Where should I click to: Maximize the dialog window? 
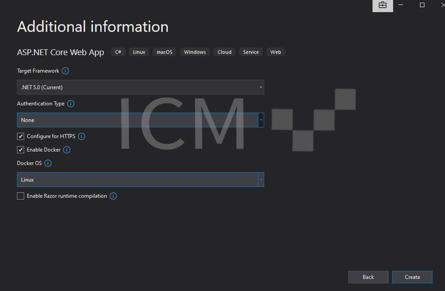pos(422,5)
